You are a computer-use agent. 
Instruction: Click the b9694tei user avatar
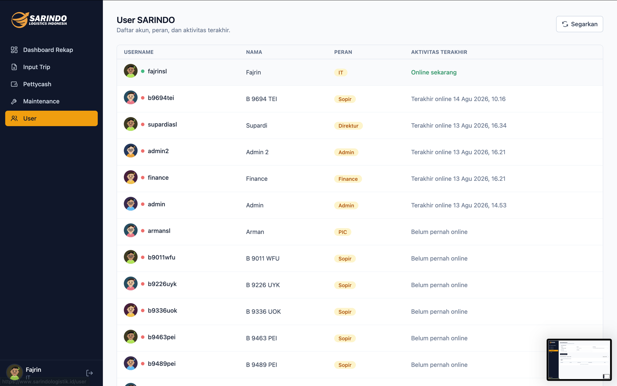point(131,97)
